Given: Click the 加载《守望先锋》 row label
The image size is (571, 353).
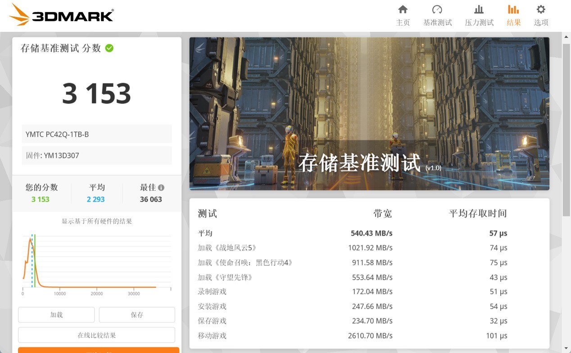Looking at the screenshot, I should pos(225,277).
